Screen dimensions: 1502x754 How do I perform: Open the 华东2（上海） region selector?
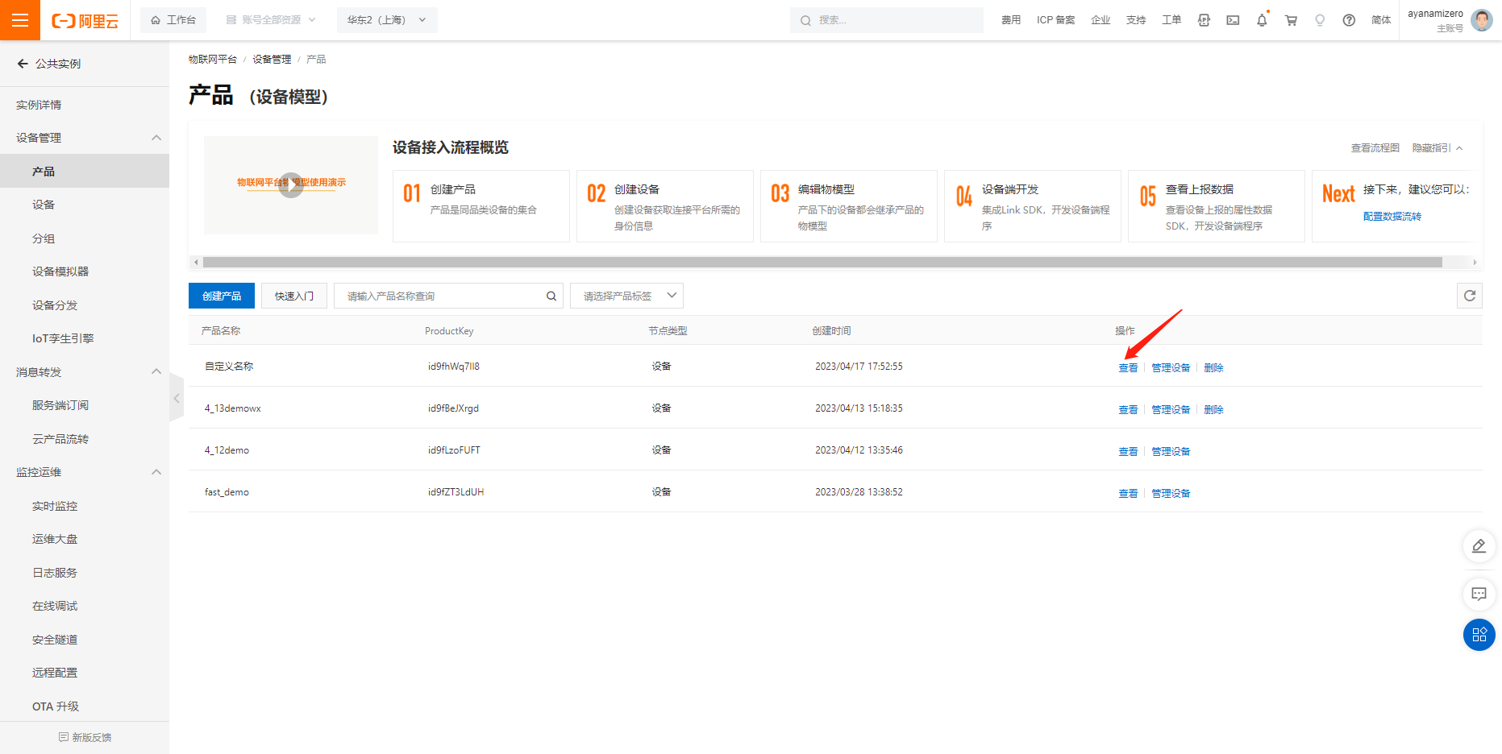click(x=386, y=20)
